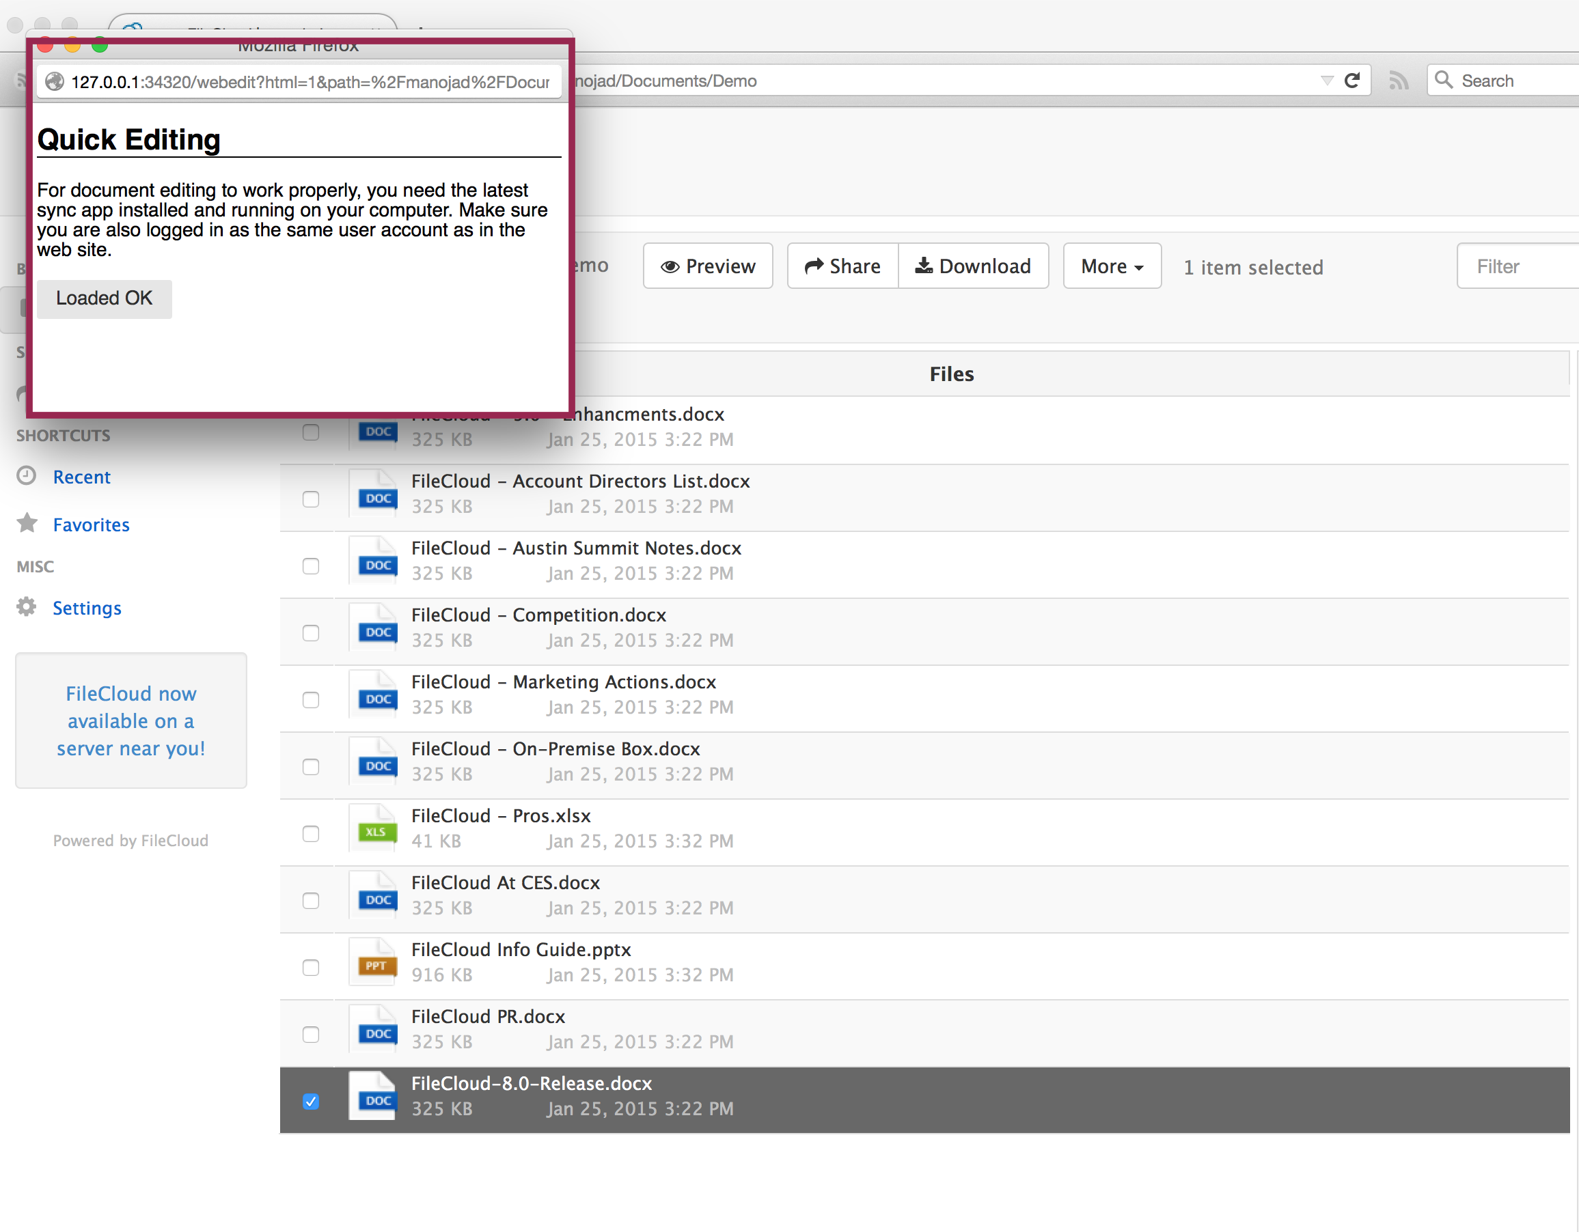Screen dimensions: 1579x1232
Task: Check the Austin Summit Notes.docx checkbox
Action: click(311, 565)
